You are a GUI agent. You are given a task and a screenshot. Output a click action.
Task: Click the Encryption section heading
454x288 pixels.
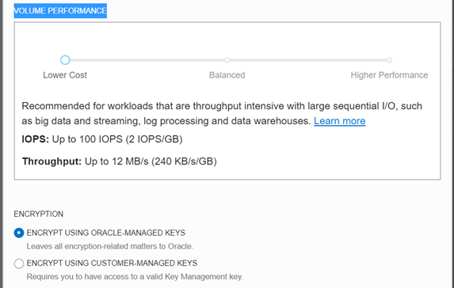click(39, 214)
